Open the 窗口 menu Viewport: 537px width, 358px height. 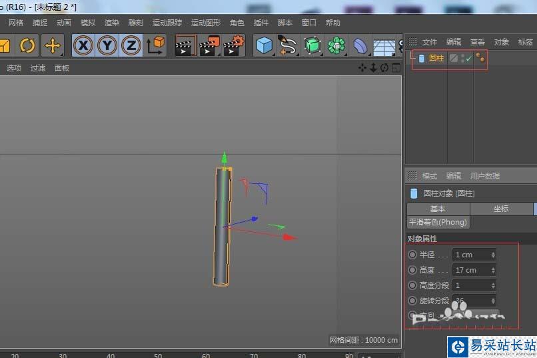pyautogui.click(x=309, y=23)
